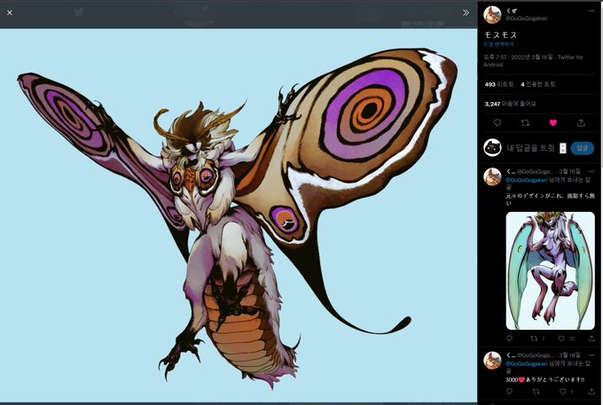Reply to the tweet with the creature thumbnail
This screenshot has height=405, width=603.
(x=510, y=339)
